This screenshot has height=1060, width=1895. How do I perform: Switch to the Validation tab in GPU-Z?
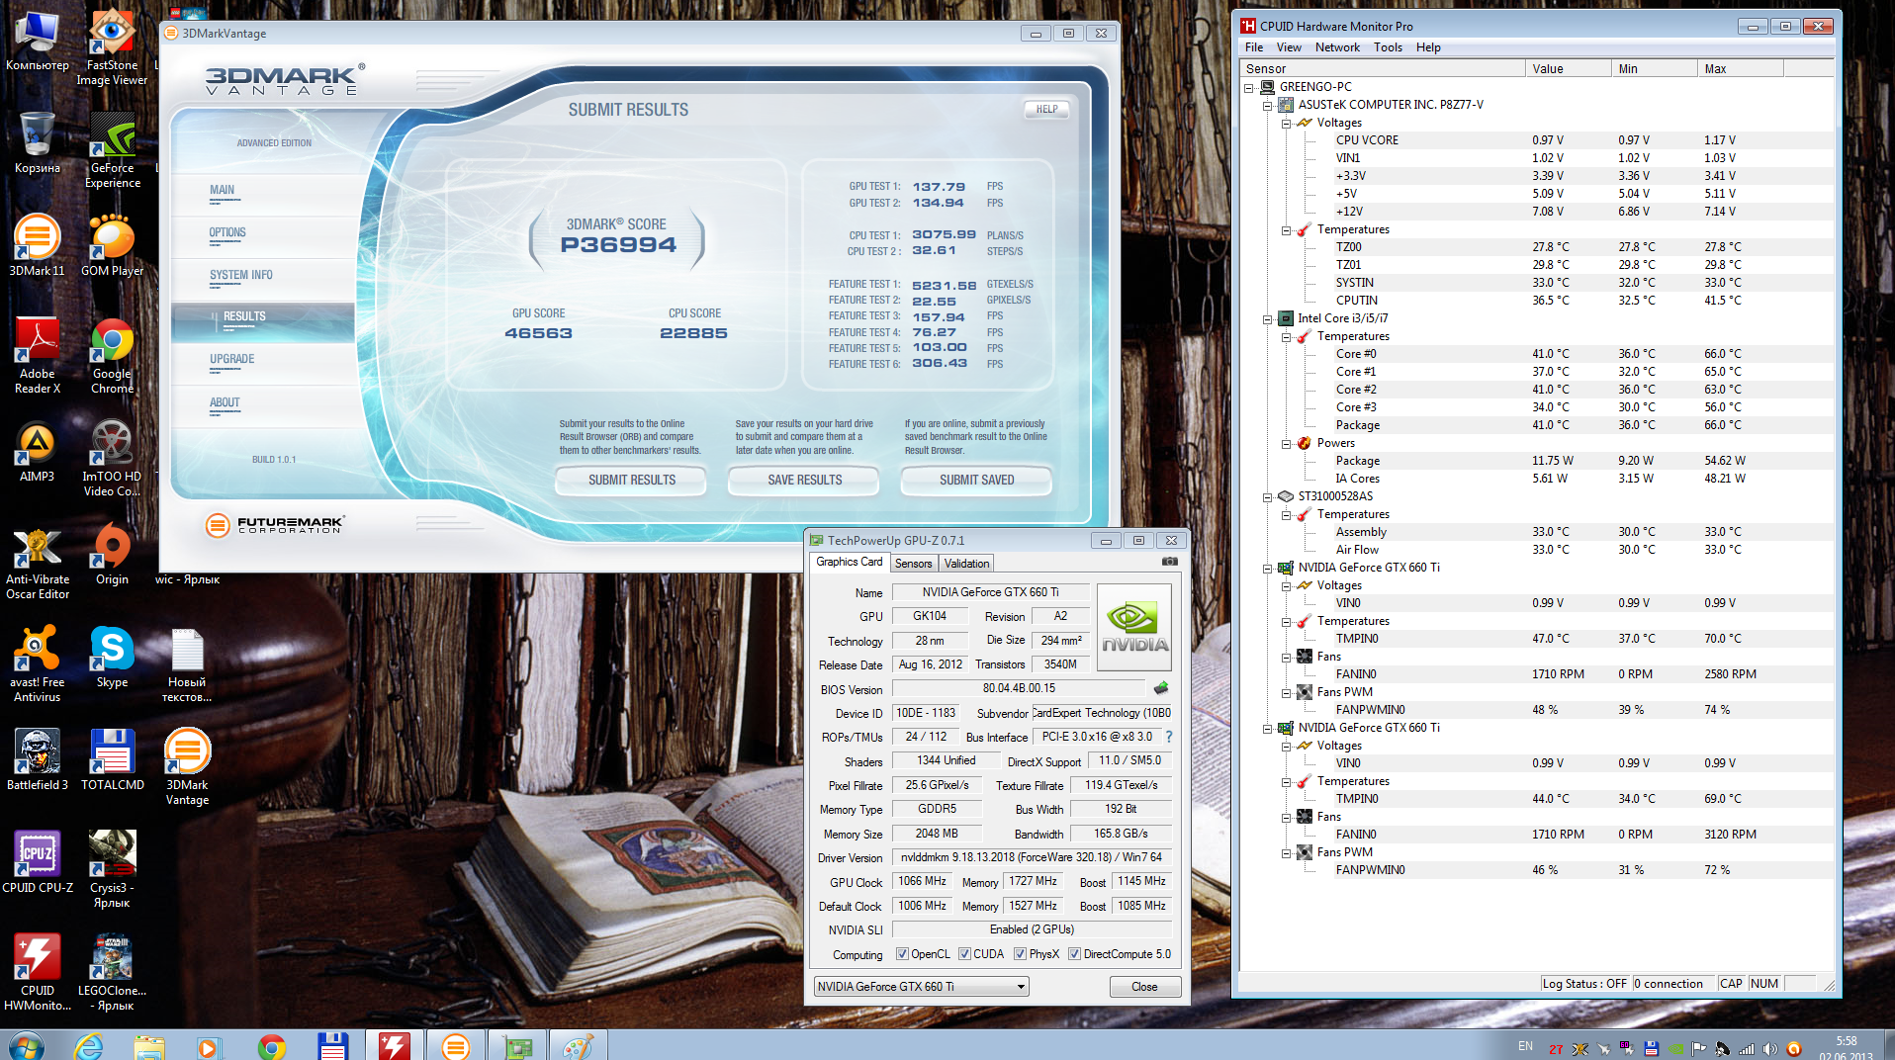pos(966,564)
